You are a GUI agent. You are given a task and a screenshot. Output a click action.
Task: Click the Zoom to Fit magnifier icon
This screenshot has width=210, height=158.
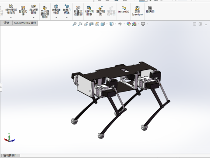(x=75, y=24)
